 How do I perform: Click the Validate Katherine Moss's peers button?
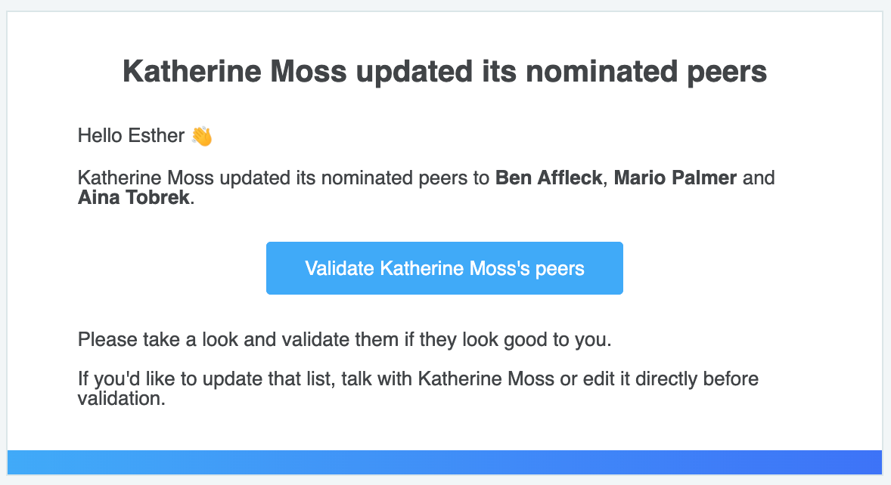[x=444, y=268]
